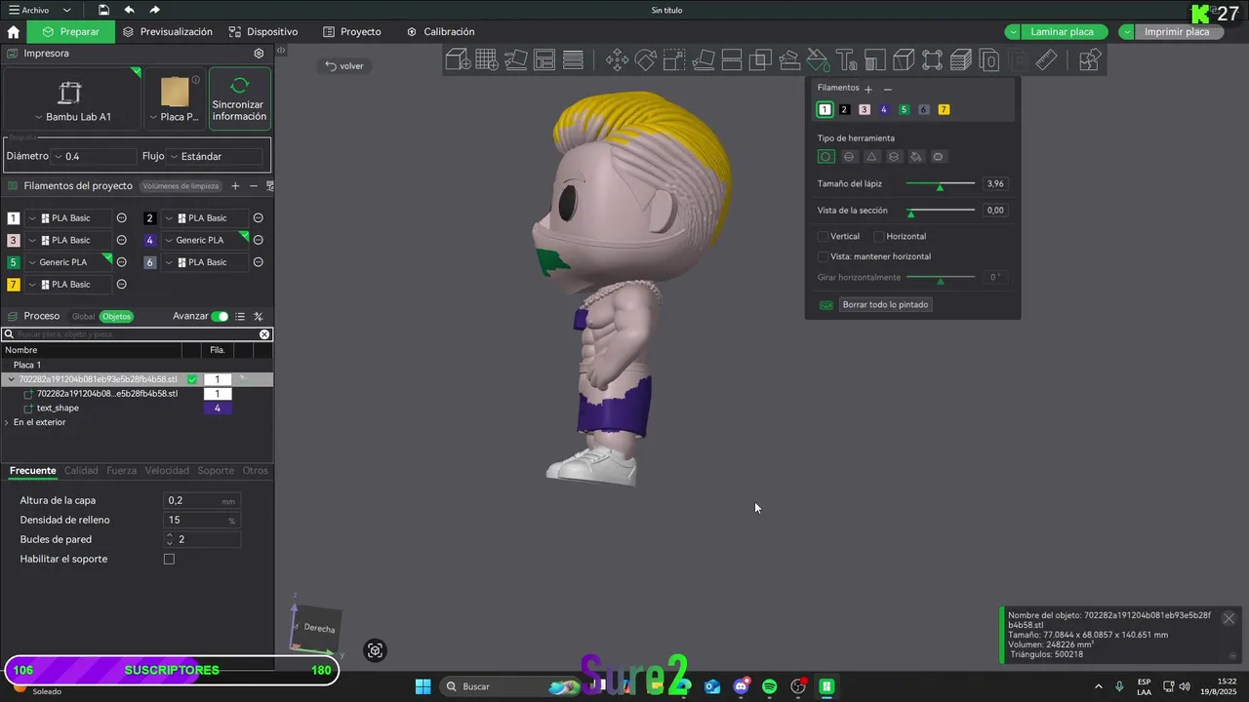Click the Imprimir placa button

click(x=1177, y=32)
